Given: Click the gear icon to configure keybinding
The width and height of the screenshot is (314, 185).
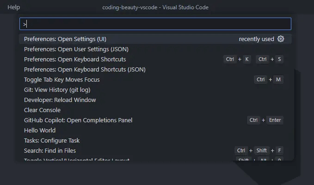Looking at the screenshot, I should pyautogui.click(x=281, y=39).
